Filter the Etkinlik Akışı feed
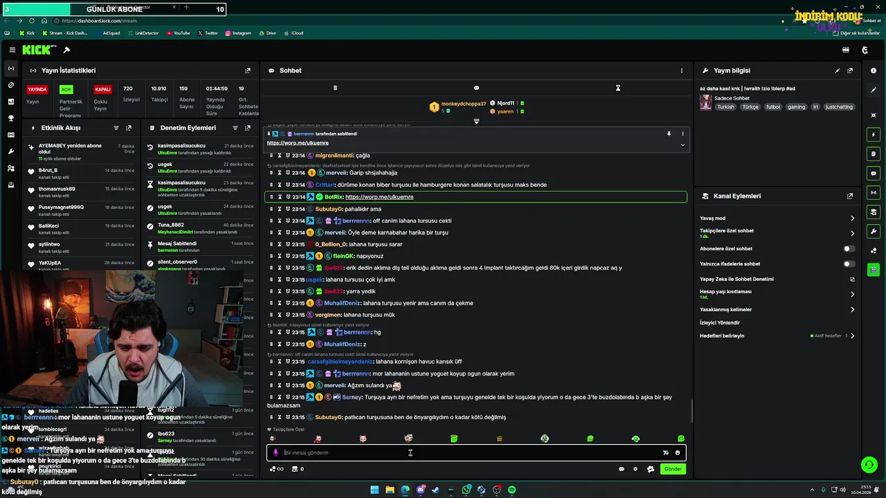The height and width of the screenshot is (498, 886). click(116, 128)
